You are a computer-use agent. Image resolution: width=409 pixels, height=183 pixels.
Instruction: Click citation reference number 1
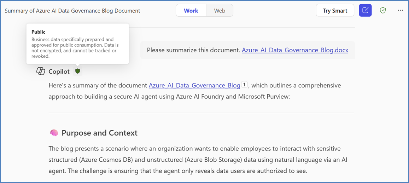(x=244, y=85)
